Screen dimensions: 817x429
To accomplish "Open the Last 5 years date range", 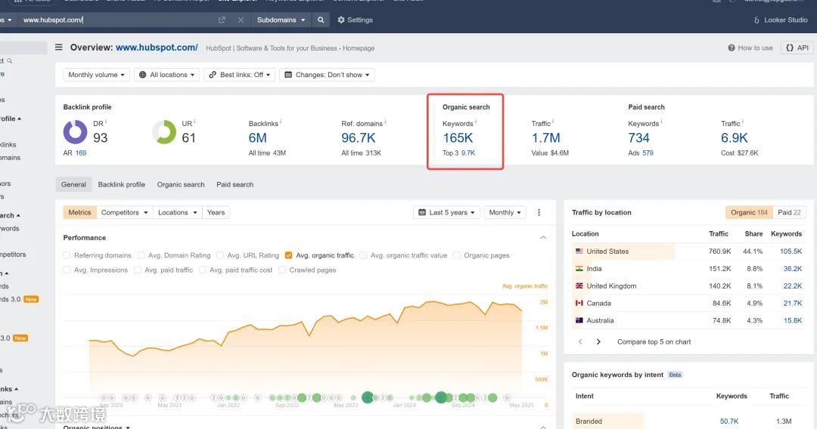I will tap(446, 212).
